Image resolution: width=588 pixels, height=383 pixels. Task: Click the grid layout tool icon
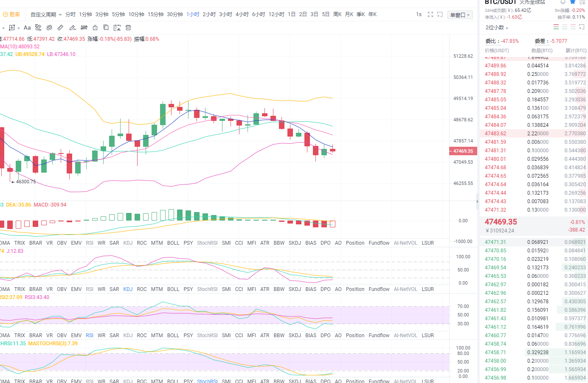tap(12, 28)
